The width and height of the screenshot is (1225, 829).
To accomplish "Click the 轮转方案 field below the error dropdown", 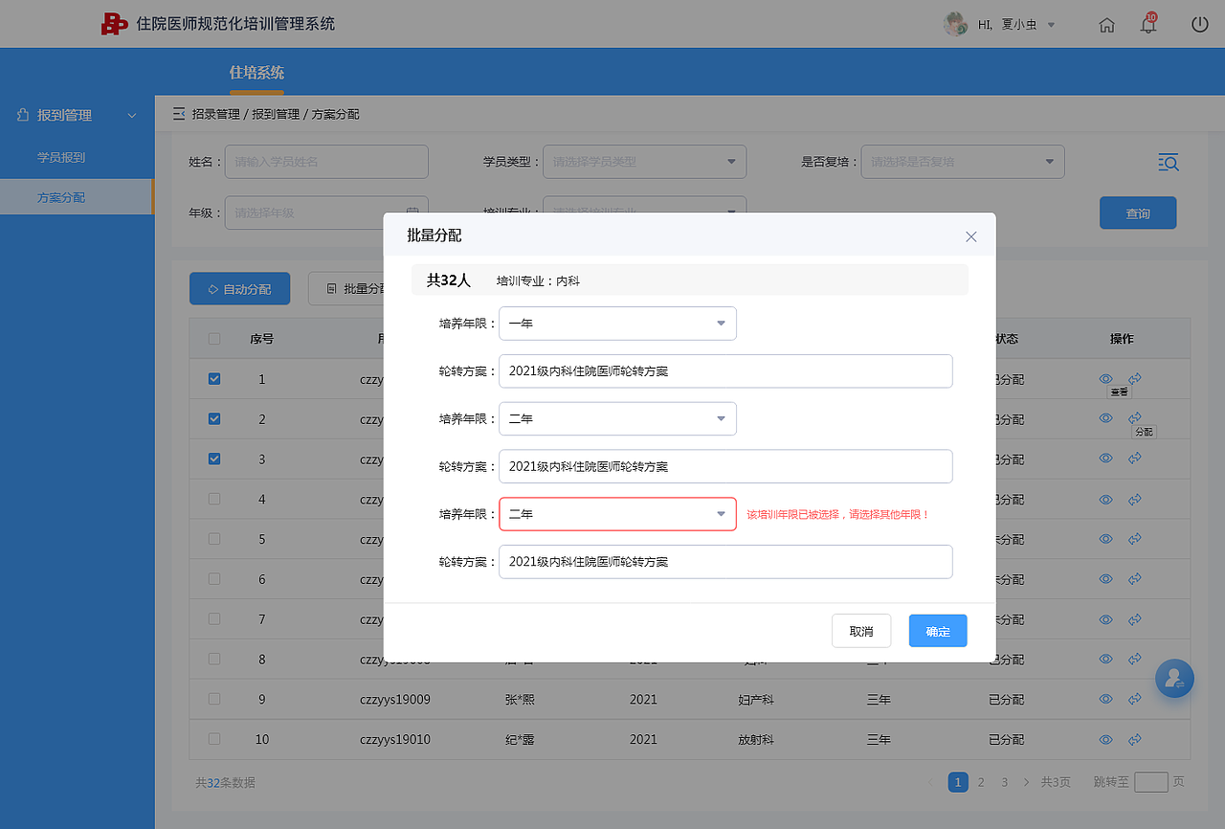I will coord(725,562).
